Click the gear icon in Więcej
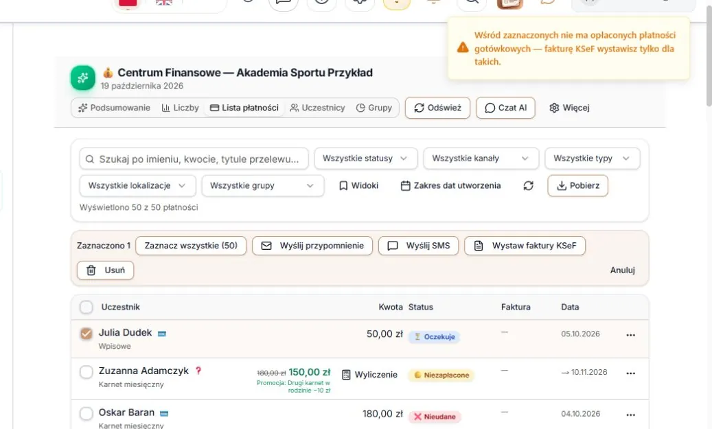 pyautogui.click(x=554, y=108)
